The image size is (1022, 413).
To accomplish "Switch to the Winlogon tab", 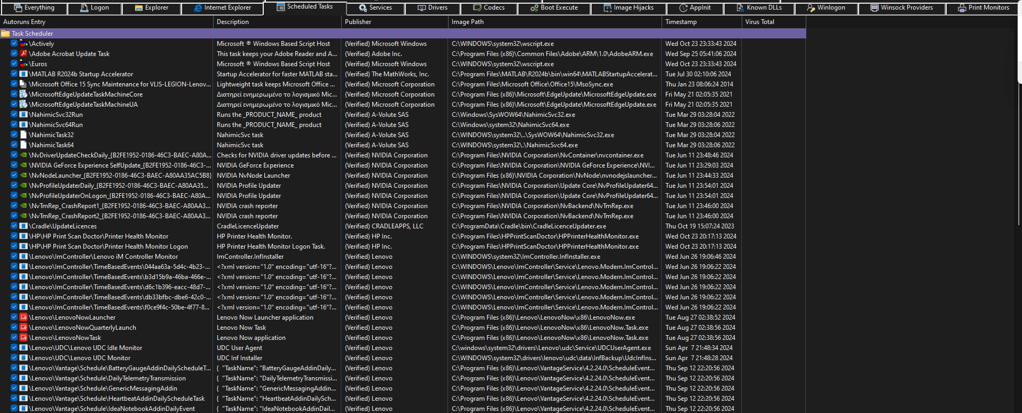I will (x=826, y=8).
